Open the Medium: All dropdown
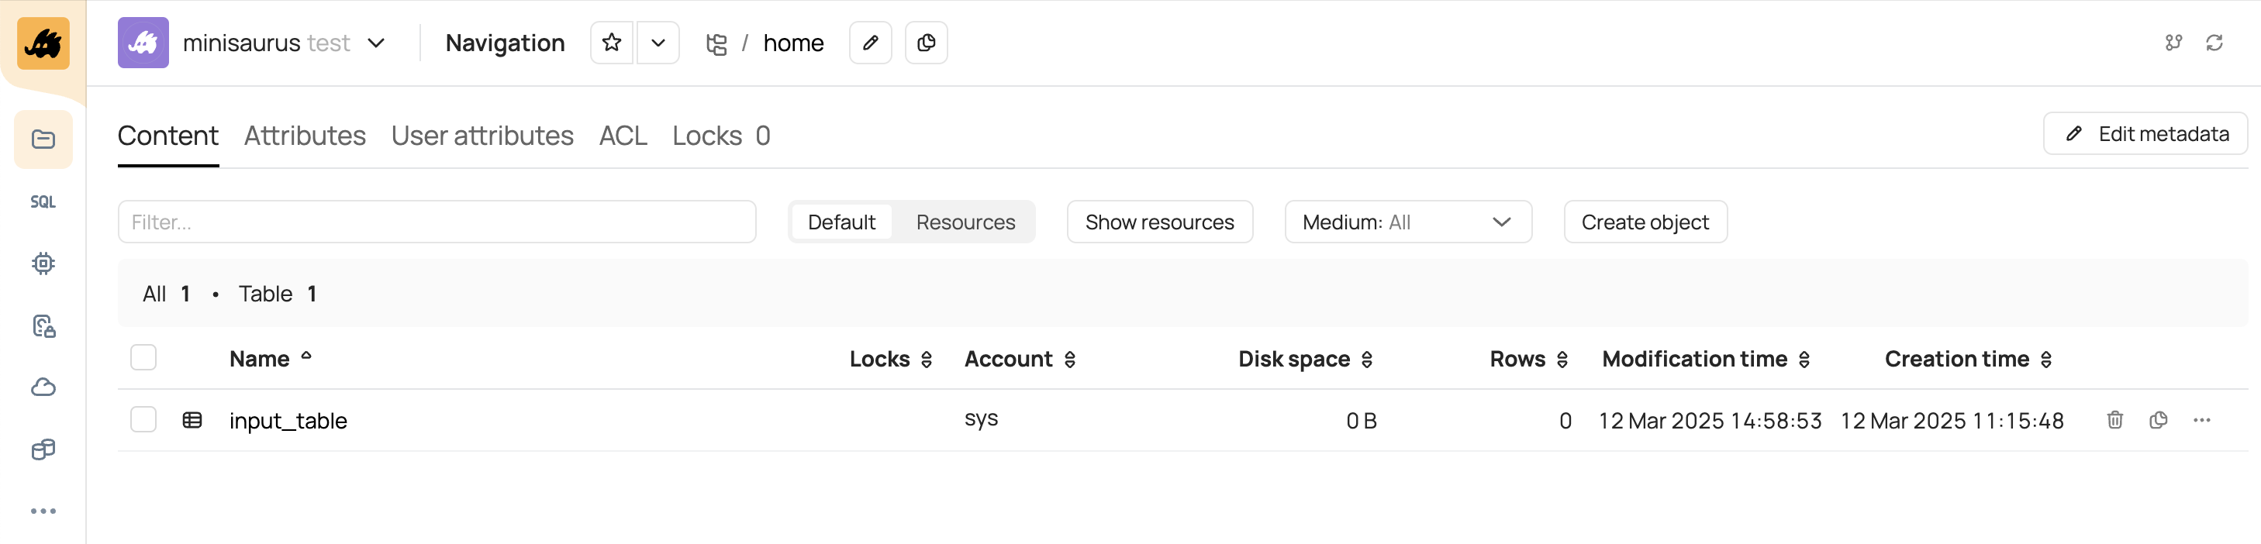Image resolution: width=2261 pixels, height=544 pixels. point(1407,222)
